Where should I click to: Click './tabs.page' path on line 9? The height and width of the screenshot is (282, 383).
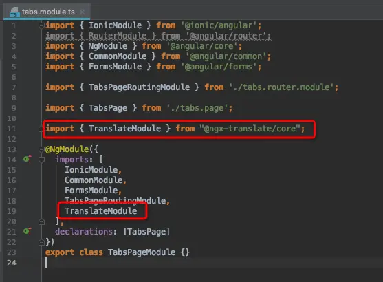(x=197, y=108)
